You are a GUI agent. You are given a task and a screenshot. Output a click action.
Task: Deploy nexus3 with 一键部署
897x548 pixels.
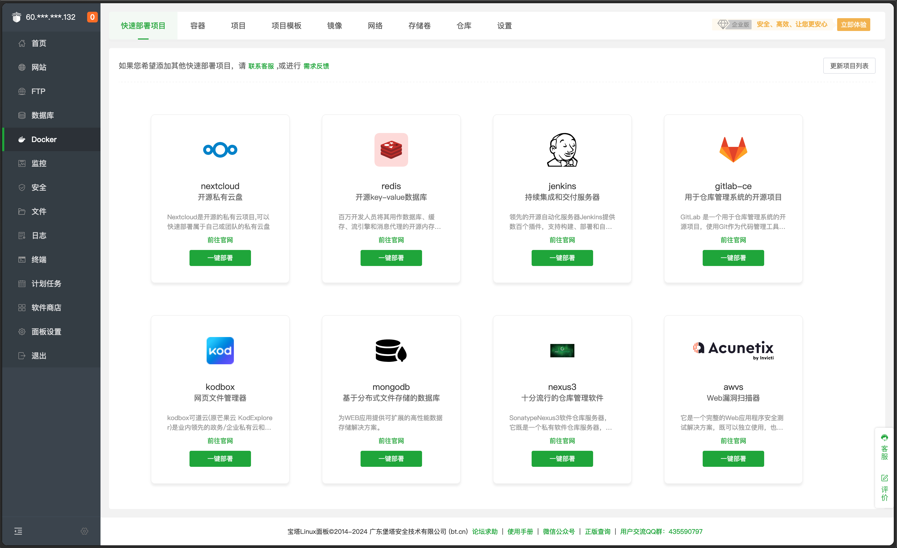[562, 459]
